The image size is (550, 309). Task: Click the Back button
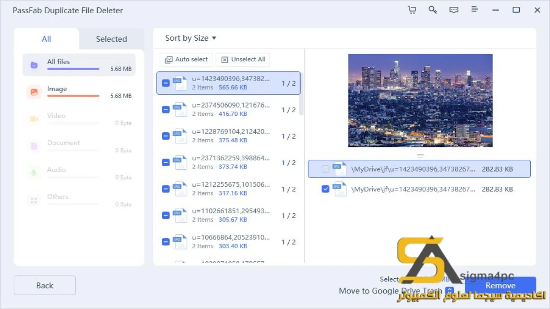pos(44,285)
